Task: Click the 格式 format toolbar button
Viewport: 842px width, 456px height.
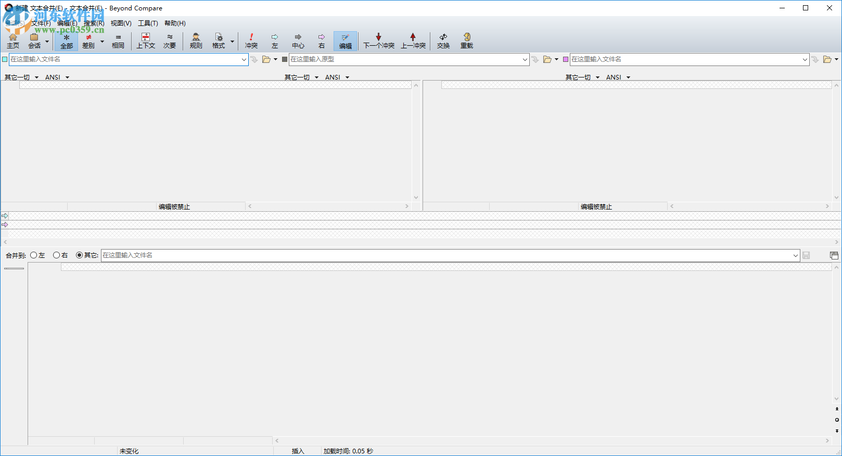Action: (x=219, y=41)
